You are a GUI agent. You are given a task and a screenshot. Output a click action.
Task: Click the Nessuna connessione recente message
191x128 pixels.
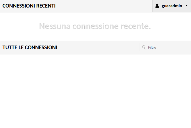click(95, 26)
